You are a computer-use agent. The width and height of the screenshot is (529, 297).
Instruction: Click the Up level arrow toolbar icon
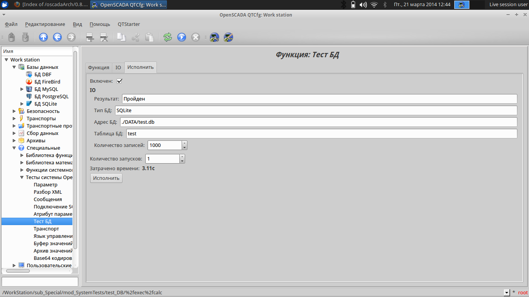[x=43, y=37]
